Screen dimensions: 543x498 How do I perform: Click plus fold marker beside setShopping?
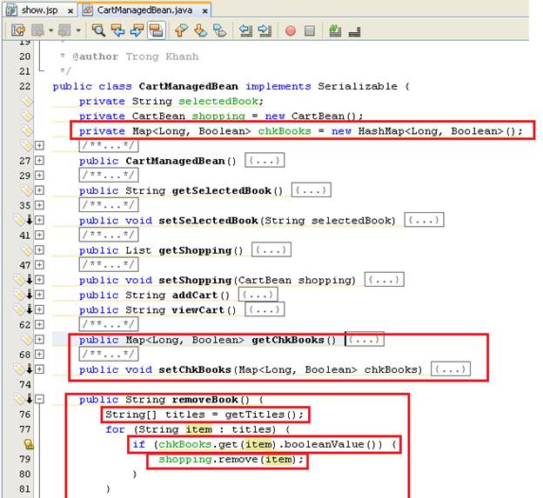[x=39, y=280]
